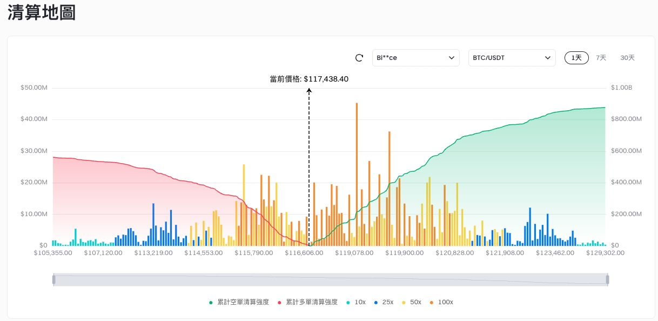Click left handle of zoom range slider

point(53,279)
